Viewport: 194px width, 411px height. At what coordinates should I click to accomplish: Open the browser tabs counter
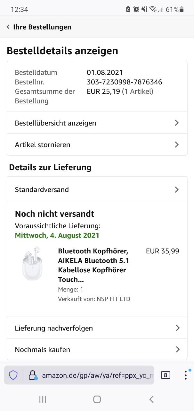(166, 375)
